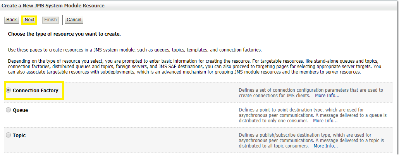Click the bold Connection Factory label
The height and width of the screenshot is (168, 399).
pos(36,91)
